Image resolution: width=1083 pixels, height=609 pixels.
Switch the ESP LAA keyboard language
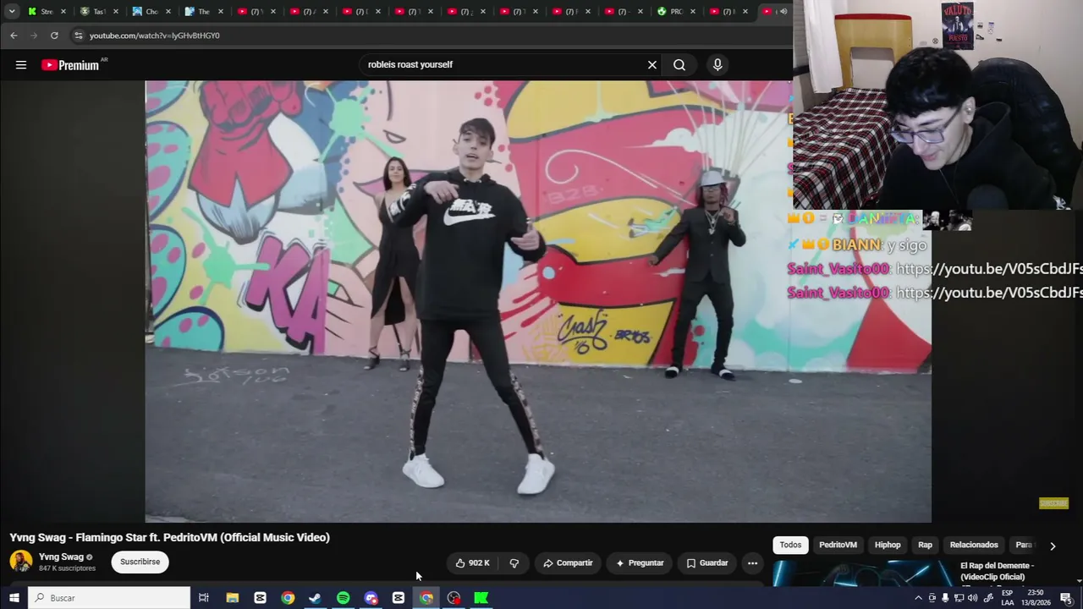coord(1008,598)
